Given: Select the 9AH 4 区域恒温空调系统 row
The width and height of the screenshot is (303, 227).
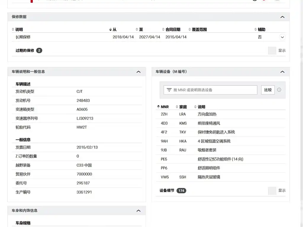Looking at the screenshot, I should [x=220, y=141].
